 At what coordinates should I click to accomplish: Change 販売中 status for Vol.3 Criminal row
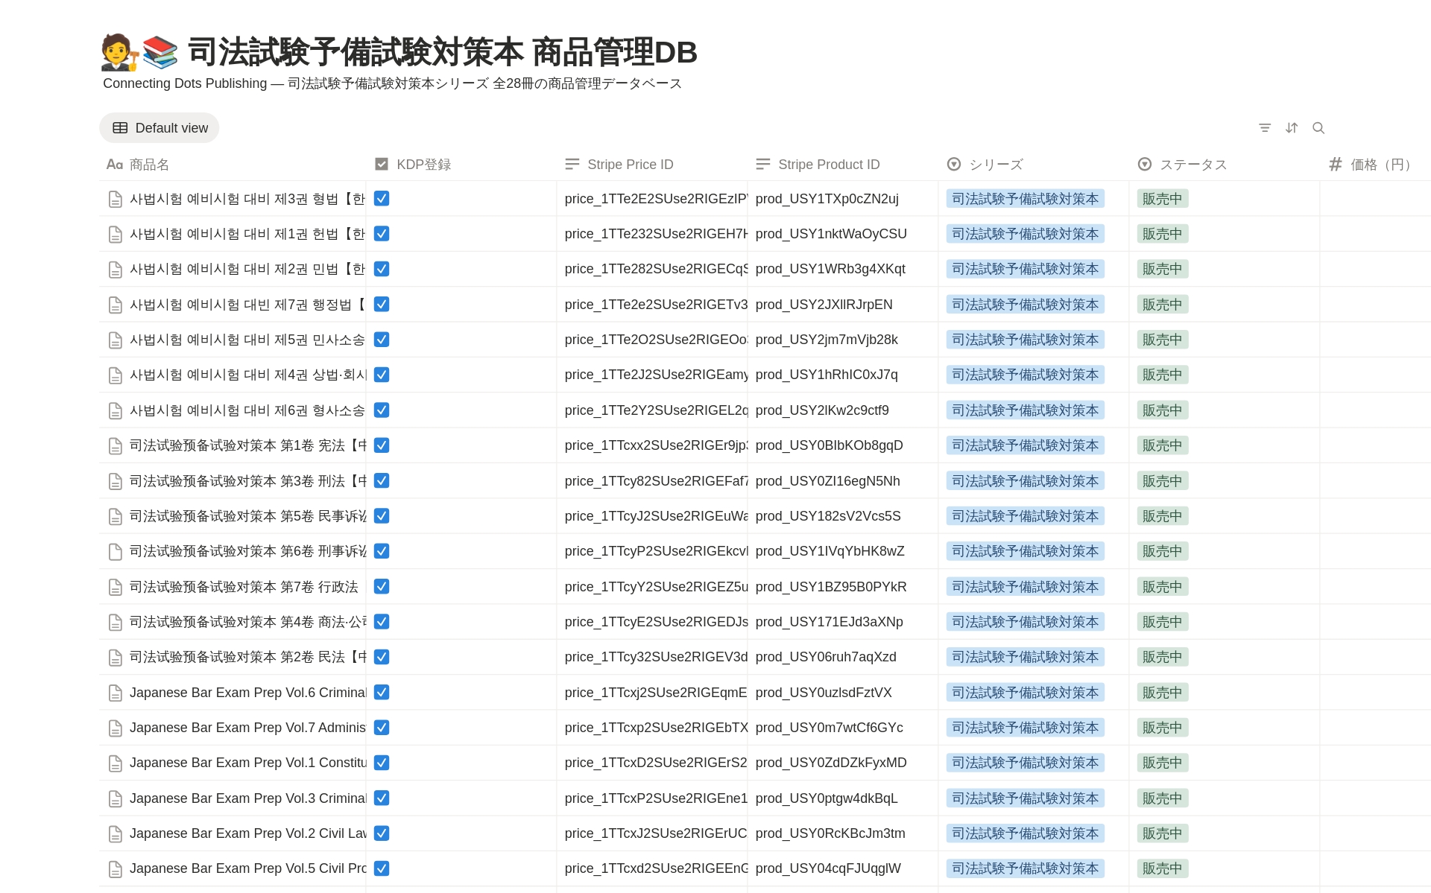1163,798
